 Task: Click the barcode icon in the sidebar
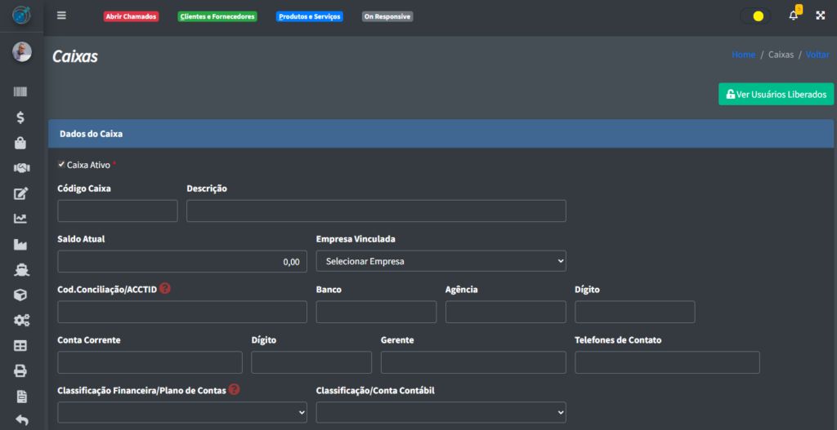21,92
